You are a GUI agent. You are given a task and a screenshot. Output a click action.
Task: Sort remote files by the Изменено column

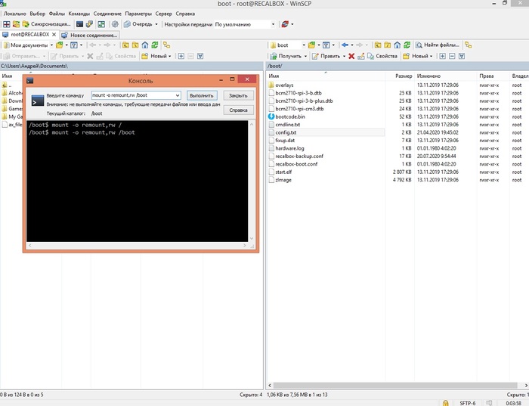tap(428, 76)
